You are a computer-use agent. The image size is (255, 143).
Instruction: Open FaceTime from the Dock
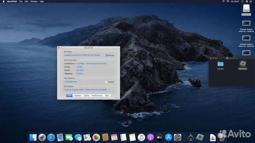(69, 137)
